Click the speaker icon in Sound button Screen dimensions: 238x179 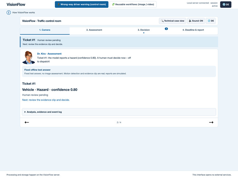coord(190,21)
